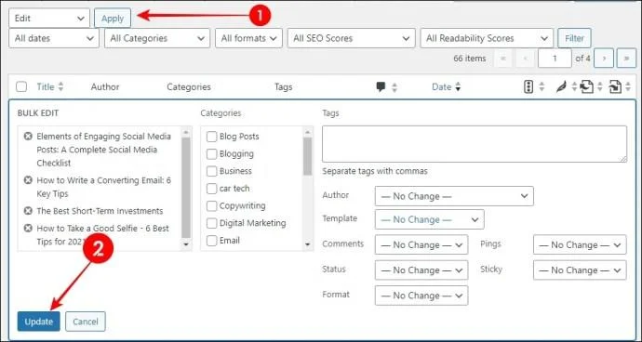Cancel the bulk edit
The width and height of the screenshot is (642, 342).
pos(86,322)
